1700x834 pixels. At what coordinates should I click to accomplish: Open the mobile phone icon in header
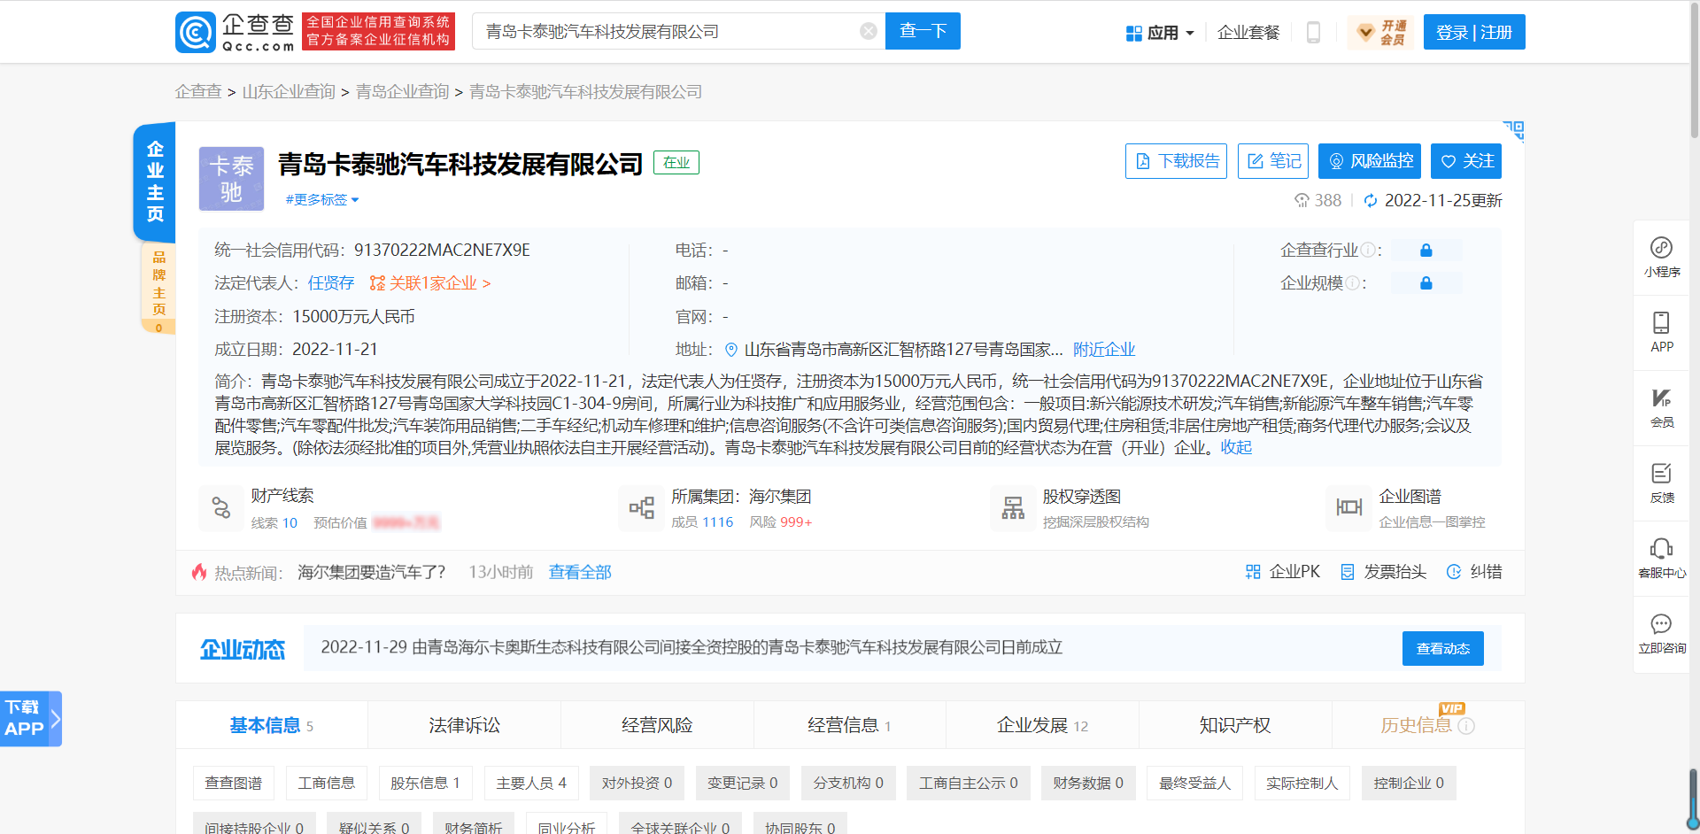coord(1313,33)
